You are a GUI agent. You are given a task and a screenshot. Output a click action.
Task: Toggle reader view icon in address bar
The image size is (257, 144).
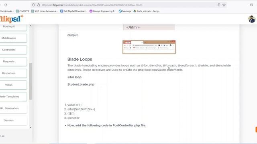click(x=219, y=5)
